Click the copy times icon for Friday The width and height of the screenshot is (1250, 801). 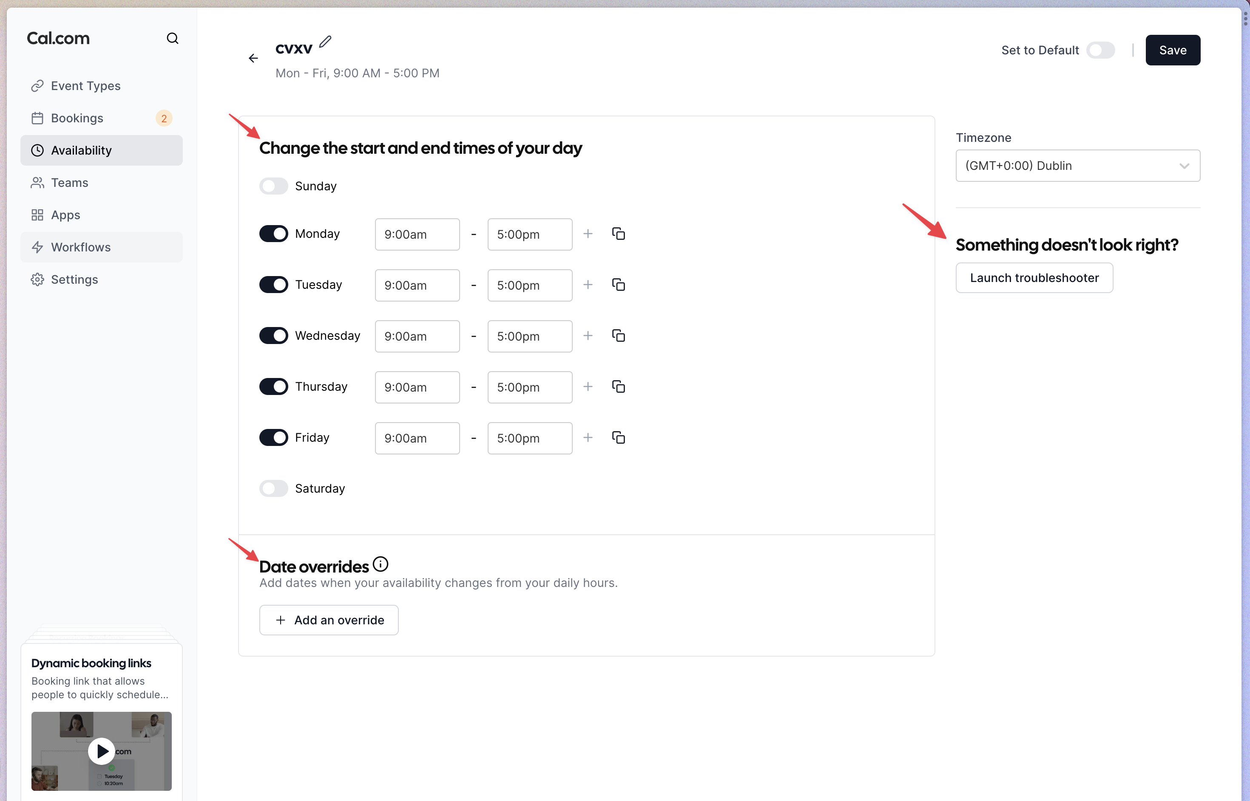coord(619,438)
